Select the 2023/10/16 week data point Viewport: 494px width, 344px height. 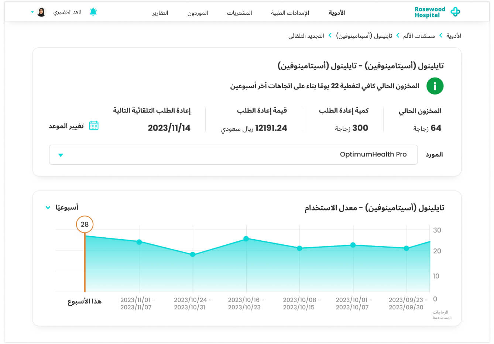coord(246,239)
